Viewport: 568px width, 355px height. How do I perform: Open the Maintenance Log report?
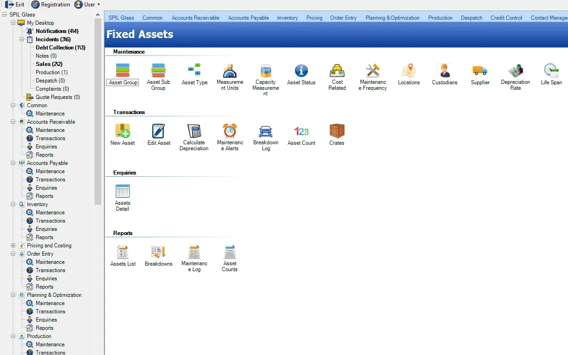194,252
